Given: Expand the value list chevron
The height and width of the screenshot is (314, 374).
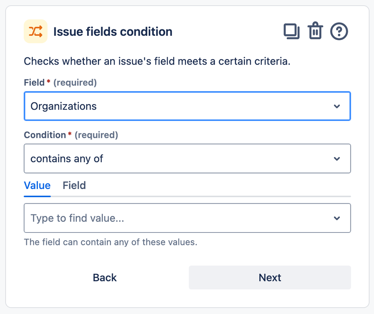Looking at the screenshot, I should point(337,218).
